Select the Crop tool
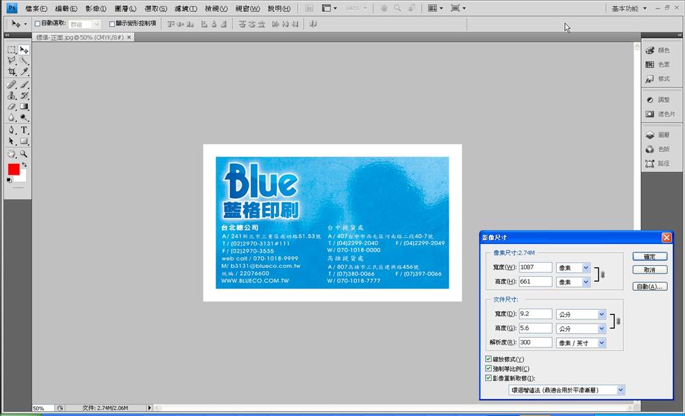This screenshot has width=685, height=416. pyautogui.click(x=12, y=72)
